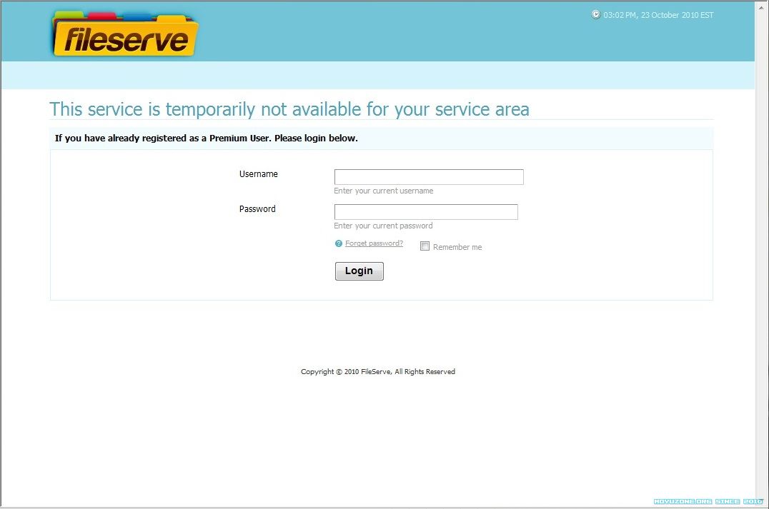This screenshot has width=769, height=509.
Task: Tick the Remember me checkbox
Action: click(x=425, y=246)
